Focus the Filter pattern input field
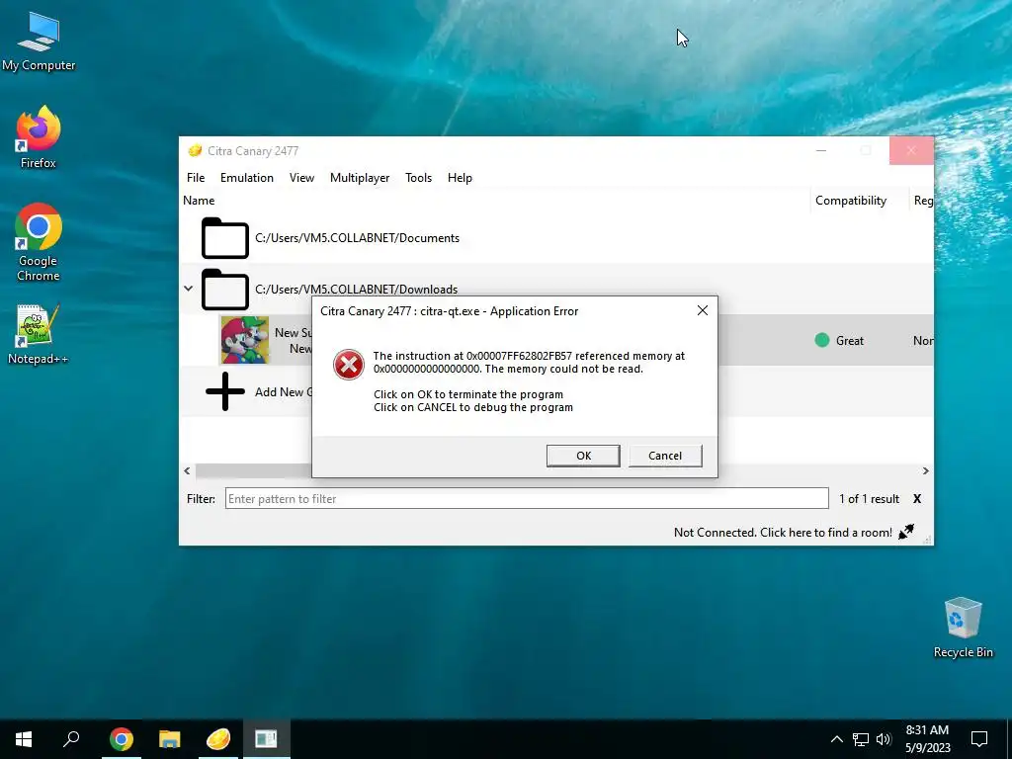The image size is (1012, 759). pyautogui.click(x=527, y=498)
